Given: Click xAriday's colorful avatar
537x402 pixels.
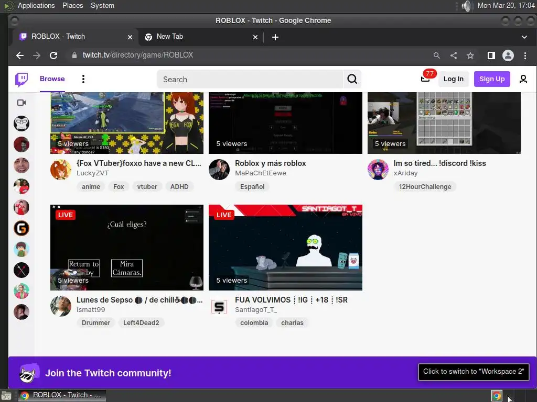Looking at the screenshot, I should pyautogui.click(x=378, y=169).
